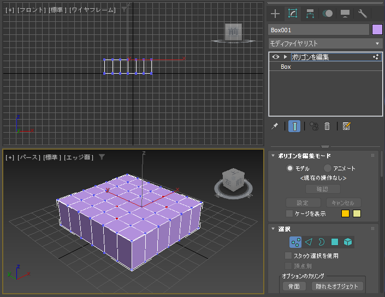
Task: Click the command panel vertical scrollbar
Action: (x=382, y=164)
